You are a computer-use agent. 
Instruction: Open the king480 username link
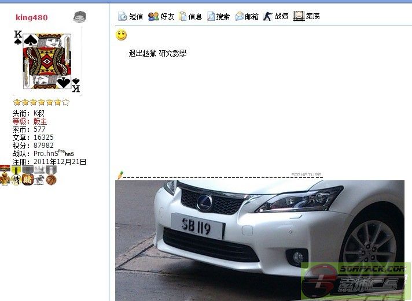click(30, 17)
